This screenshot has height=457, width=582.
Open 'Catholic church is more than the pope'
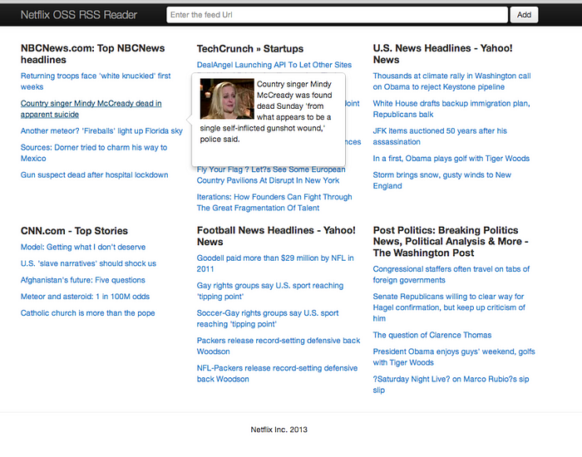point(87,313)
